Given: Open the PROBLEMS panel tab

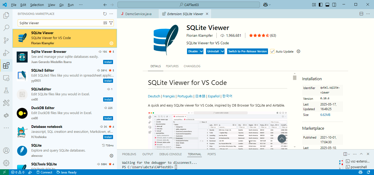Looking at the screenshot, I should click(129, 154).
